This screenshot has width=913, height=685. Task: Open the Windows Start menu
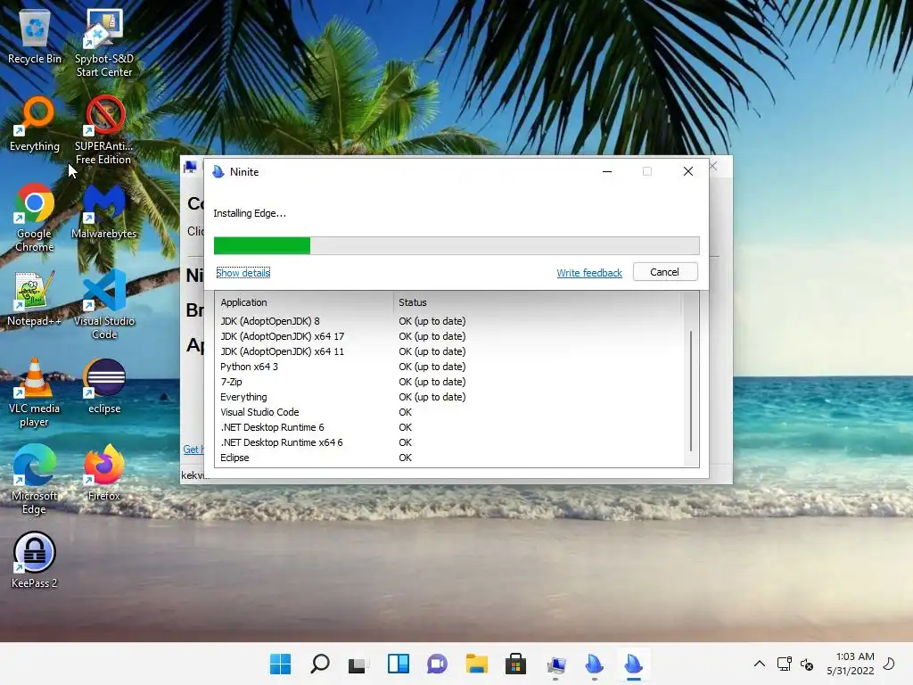click(280, 664)
